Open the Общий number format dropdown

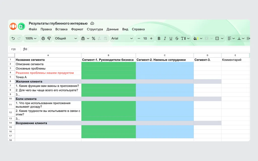pos(66,38)
